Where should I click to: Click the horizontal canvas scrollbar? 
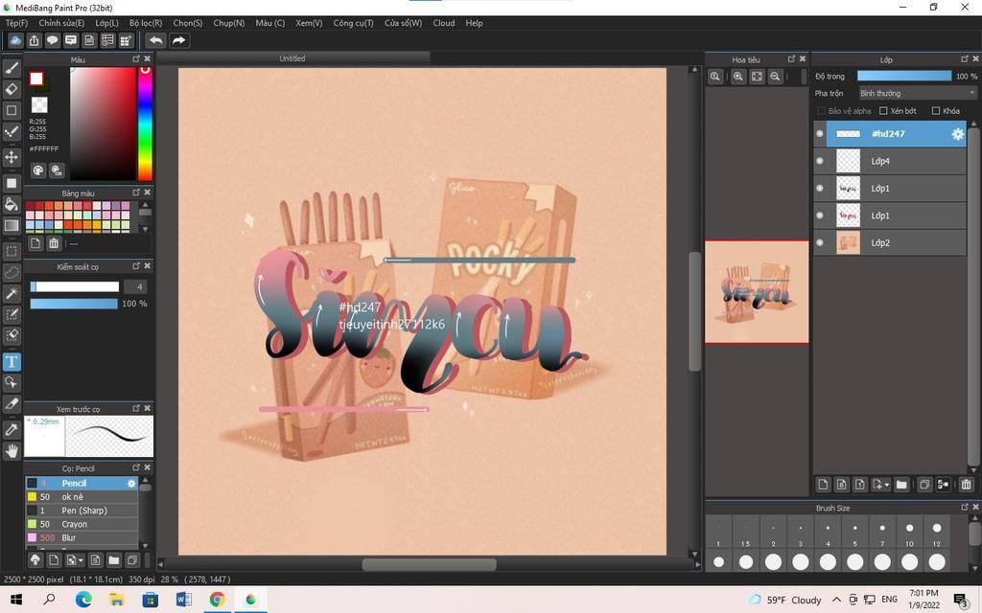(429, 564)
